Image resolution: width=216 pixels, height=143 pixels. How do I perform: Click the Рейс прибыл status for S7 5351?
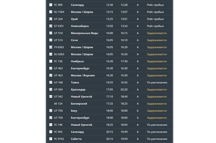155,26
